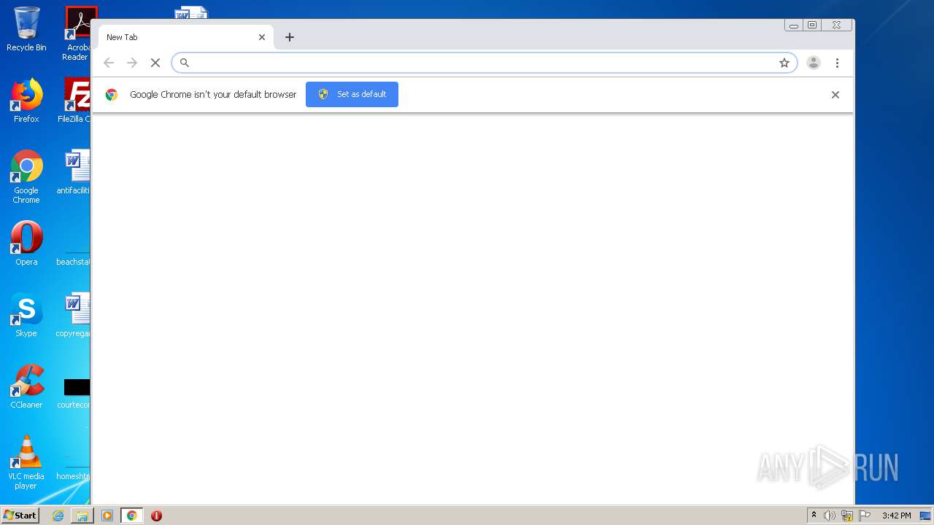Click the Set as default button

(352, 94)
